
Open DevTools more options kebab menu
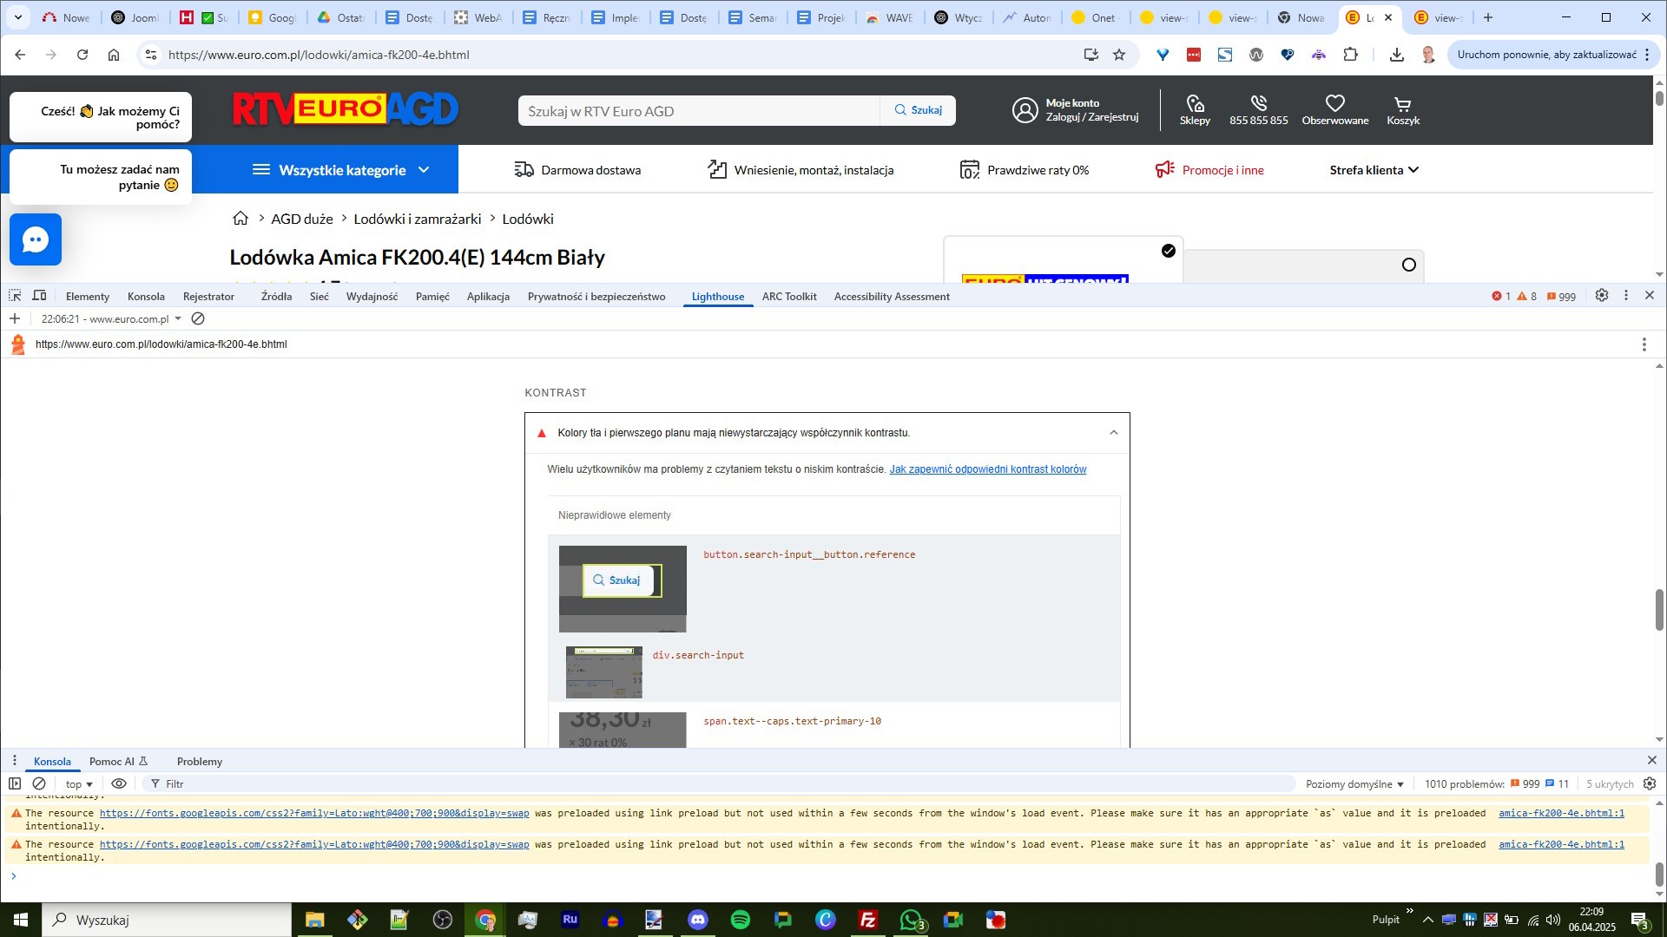(x=1626, y=296)
